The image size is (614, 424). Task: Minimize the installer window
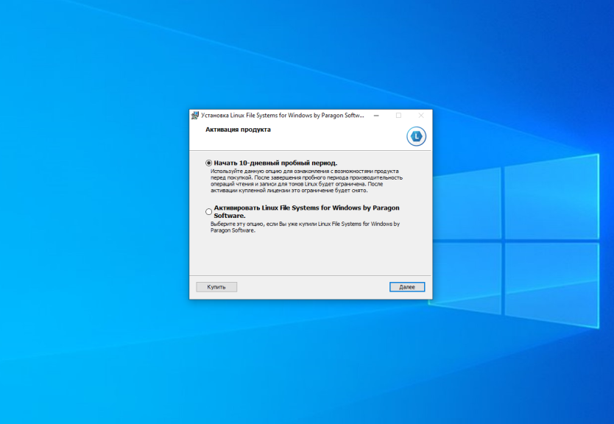point(375,116)
